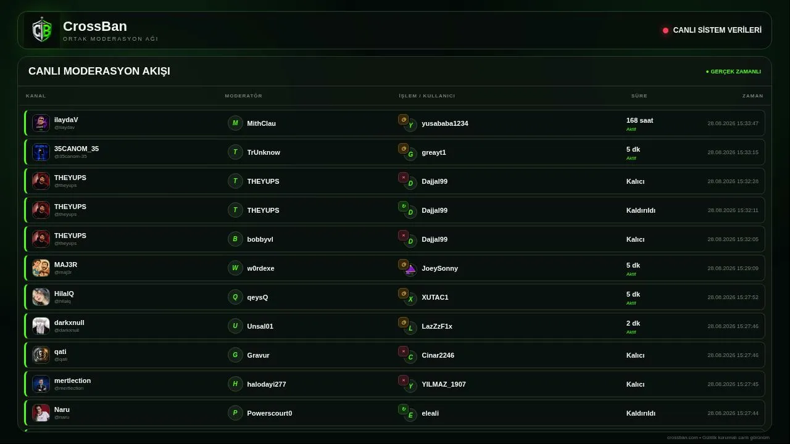Click timeout icon next to LazZzF1x

[x=403, y=323]
